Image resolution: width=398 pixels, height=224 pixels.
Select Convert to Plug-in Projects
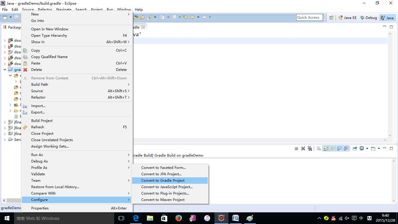[x=170, y=193]
